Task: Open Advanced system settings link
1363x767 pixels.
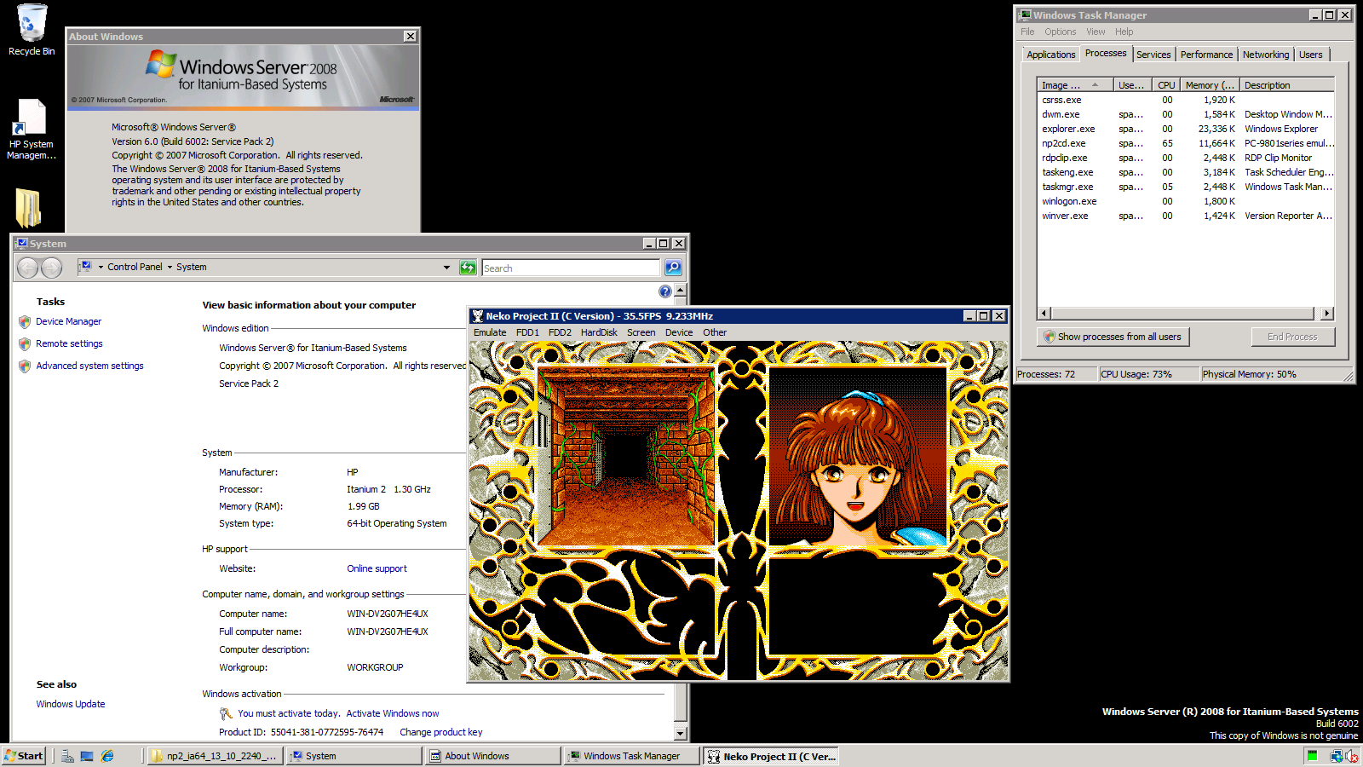Action: 89,366
